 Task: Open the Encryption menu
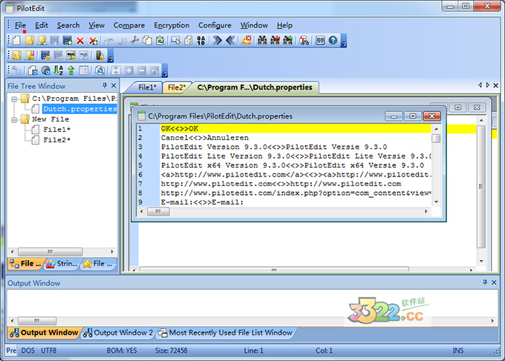point(172,25)
